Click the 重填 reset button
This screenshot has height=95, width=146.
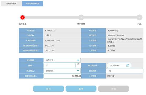[81, 89]
